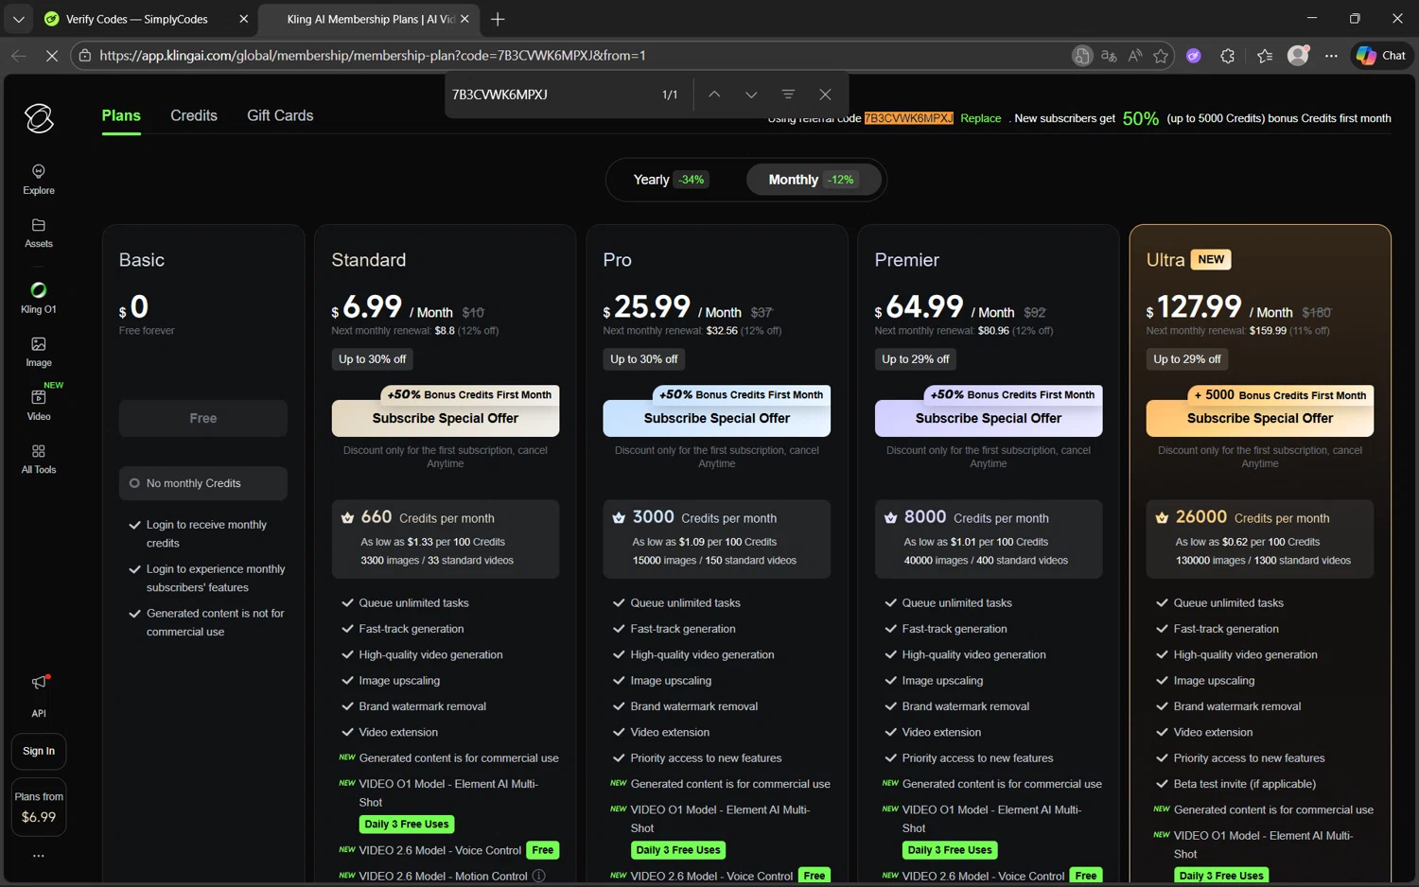The image size is (1419, 887).
Task: Select Yearly billing toggle
Action: tap(671, 180)
